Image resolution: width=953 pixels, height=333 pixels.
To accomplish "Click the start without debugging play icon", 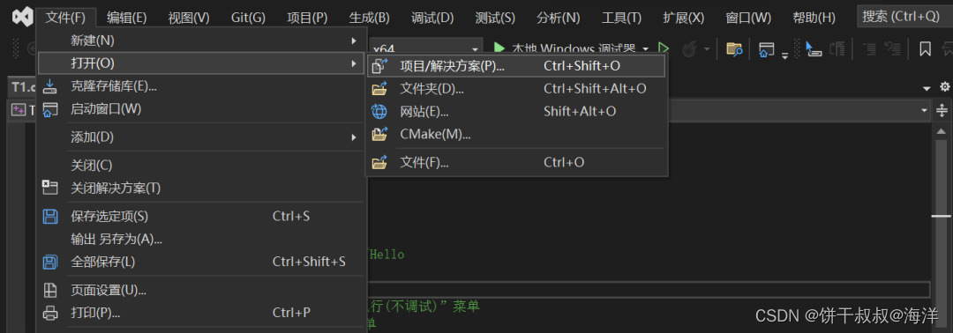I will pos(664,48).
